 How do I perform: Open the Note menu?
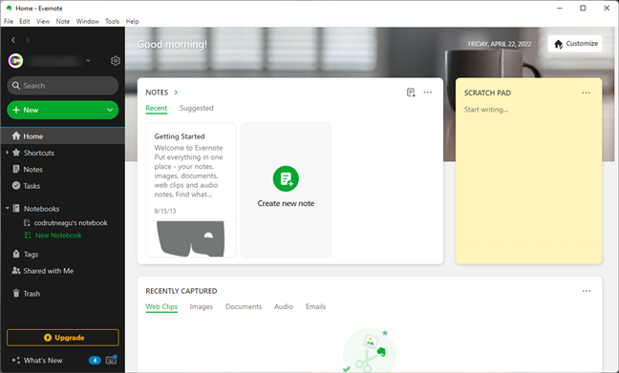[x=63, y=21]
